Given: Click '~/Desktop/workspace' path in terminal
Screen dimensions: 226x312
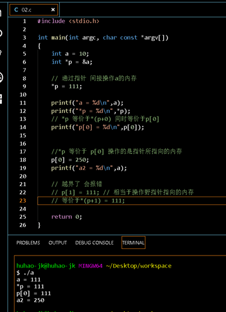Looking at the screenshot, I should (x=139, y=266).
